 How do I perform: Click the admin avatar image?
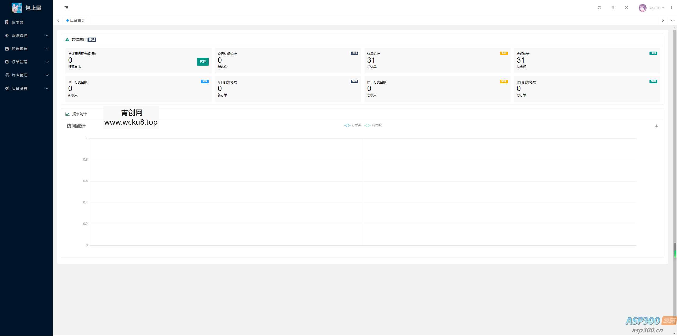tap(642, 8)
